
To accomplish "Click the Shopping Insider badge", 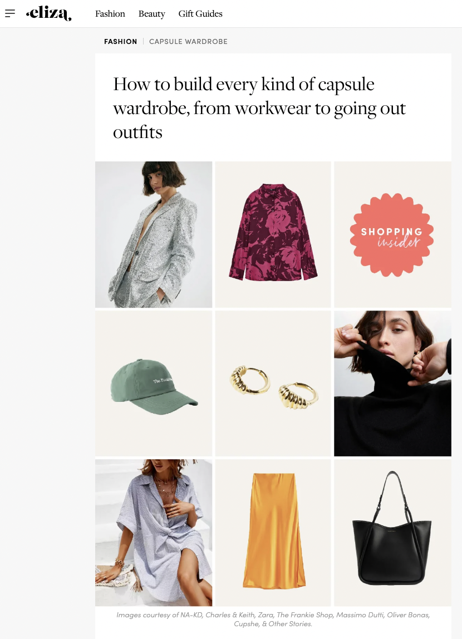I will [x=391, y=235].
